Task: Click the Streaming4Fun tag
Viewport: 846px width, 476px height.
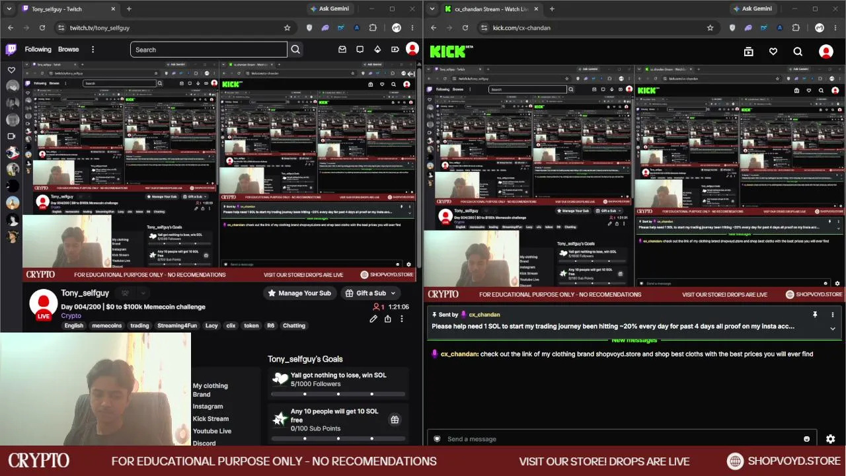Action: 177,325
